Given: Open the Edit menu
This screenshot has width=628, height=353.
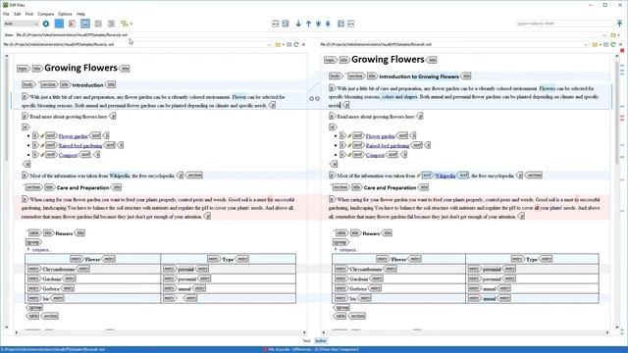Looking at the screenshot, I should coord(18,14).
